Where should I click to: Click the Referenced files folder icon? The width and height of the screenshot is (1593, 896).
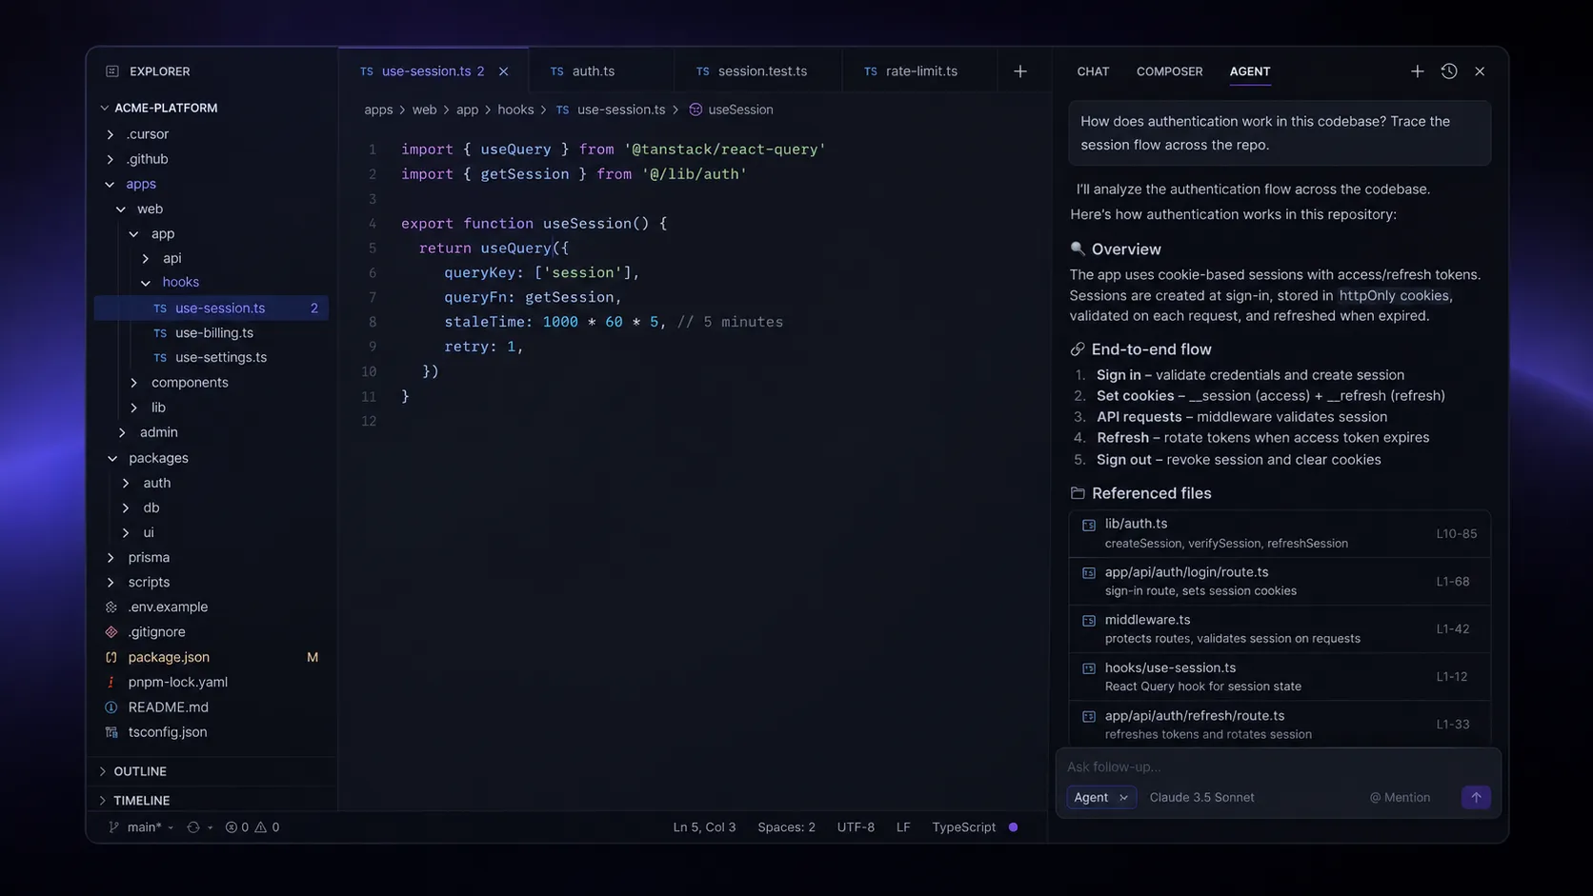pyautogui.click(x=1078, y=493)
